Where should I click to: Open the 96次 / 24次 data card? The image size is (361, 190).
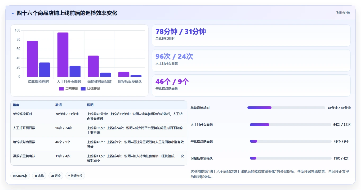pyautogui.click(x=251, y=60)
